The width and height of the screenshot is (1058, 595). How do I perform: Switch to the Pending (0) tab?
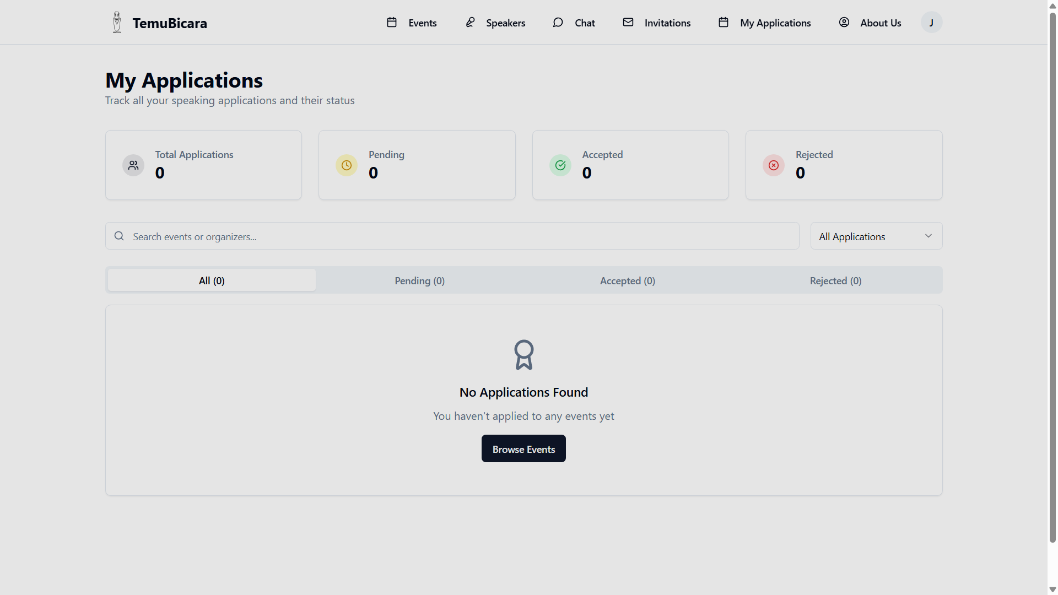(x=419, y=281)
